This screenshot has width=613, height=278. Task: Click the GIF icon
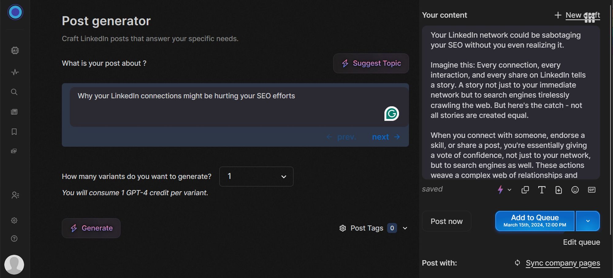(x=592, y=190)
